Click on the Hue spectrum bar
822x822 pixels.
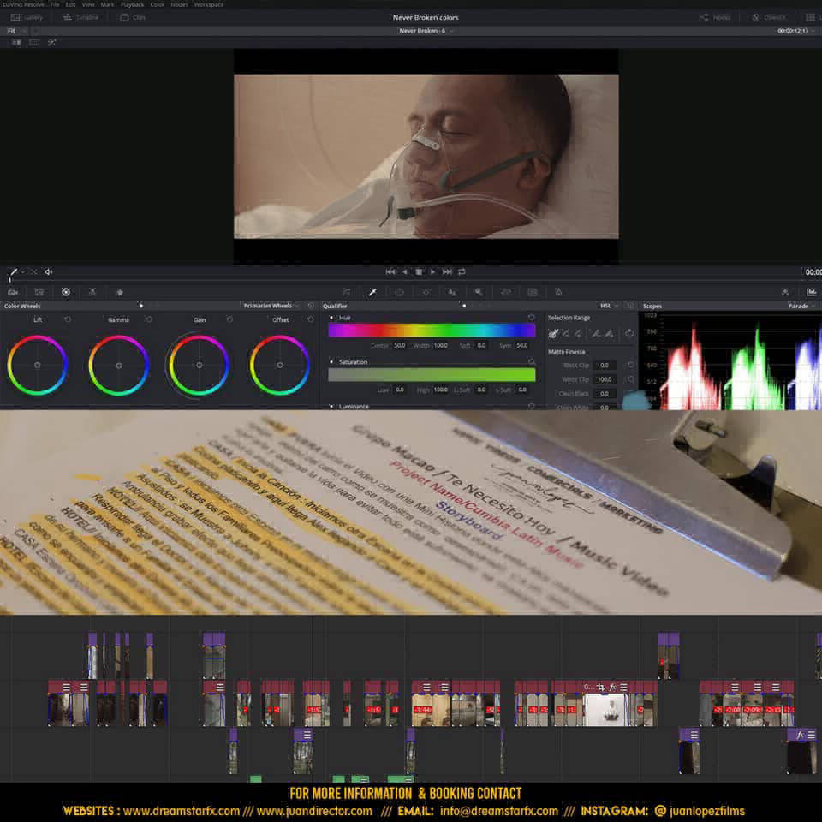point(432,330)
